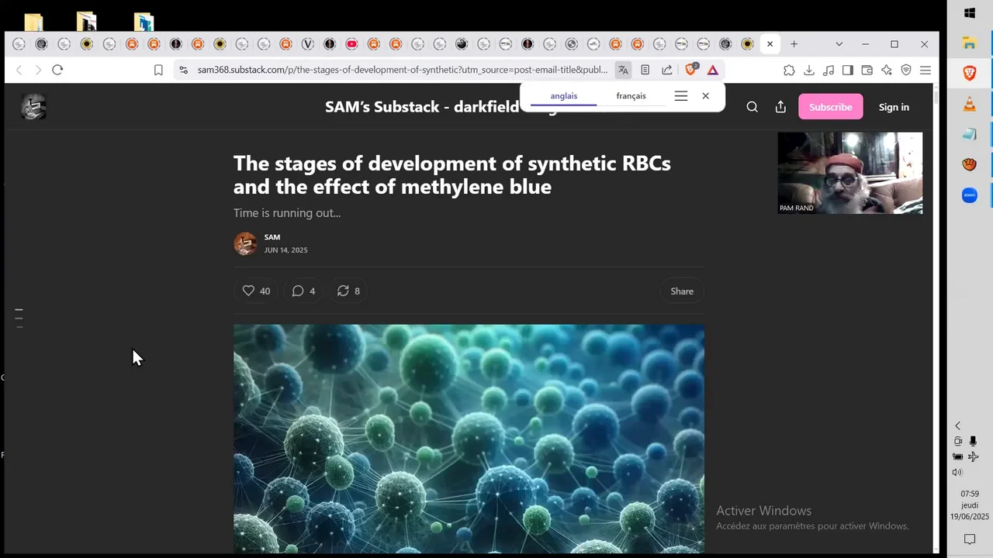Viewport: 993px width, 558px height.
Task: Open the extensions puzzle icon
Action: coord(789,70)
